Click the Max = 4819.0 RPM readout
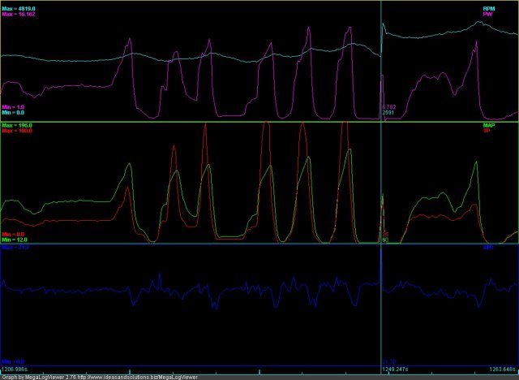This screenshot has width=519, height=380. tap(19, 8)
